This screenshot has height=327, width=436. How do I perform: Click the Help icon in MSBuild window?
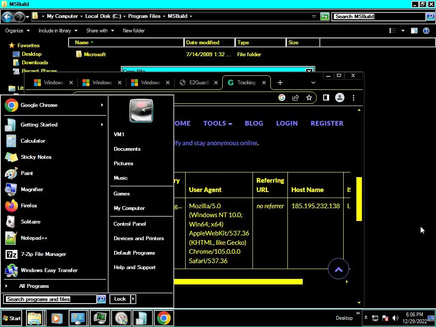426,31
